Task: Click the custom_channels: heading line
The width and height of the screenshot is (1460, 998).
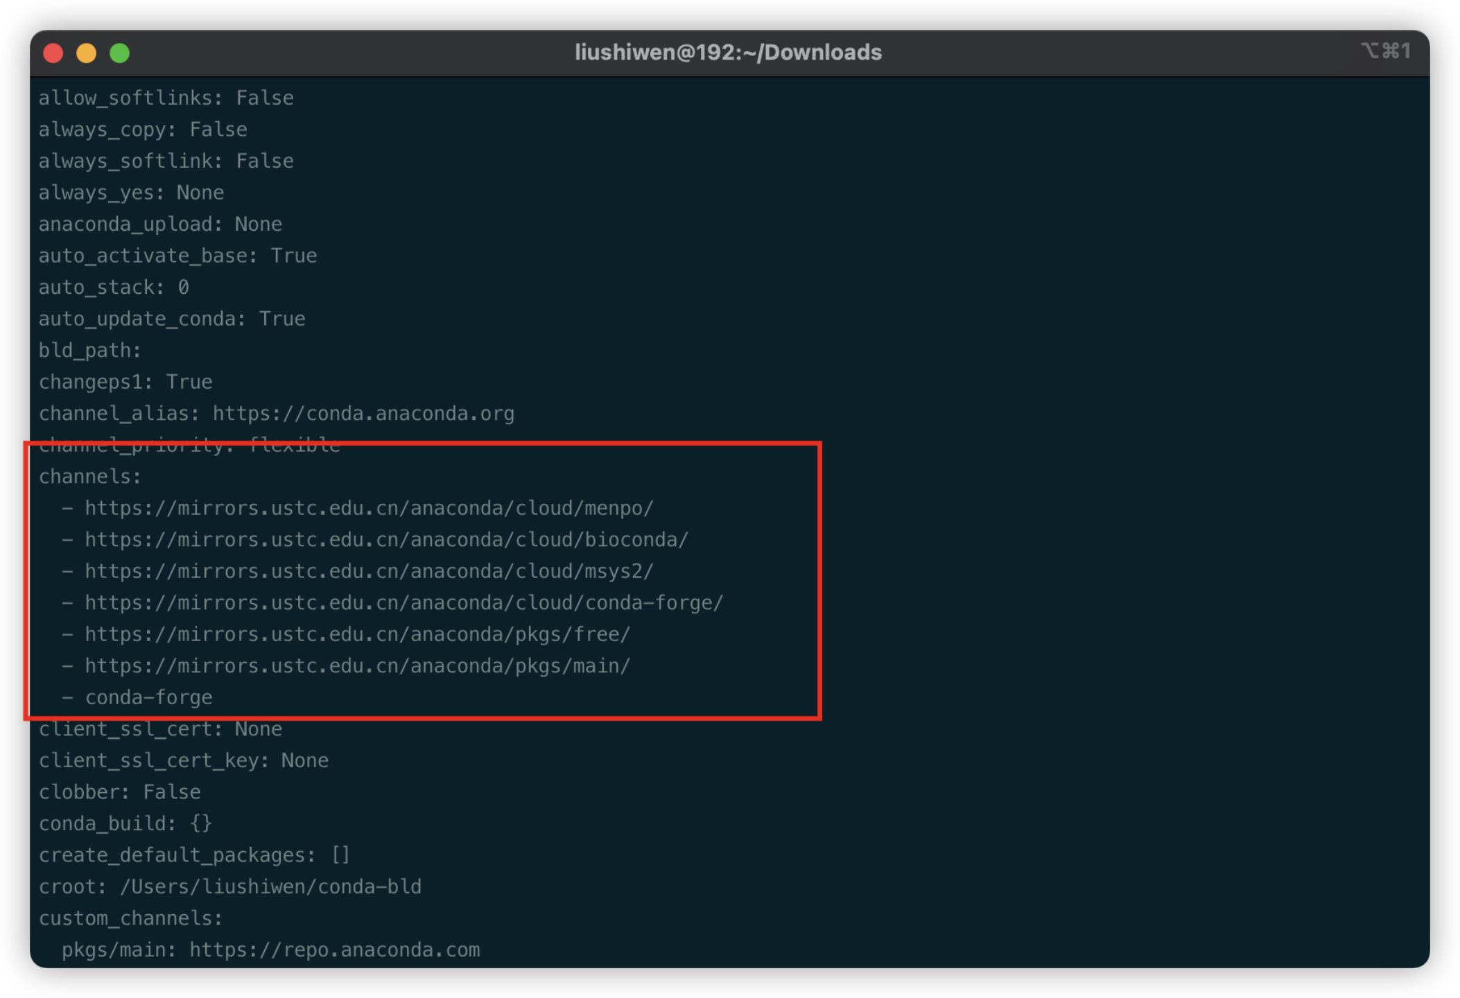Action: [130, 918]
